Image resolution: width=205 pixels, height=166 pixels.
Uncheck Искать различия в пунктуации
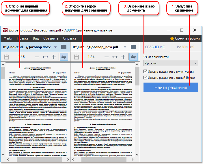click(145, 72)
